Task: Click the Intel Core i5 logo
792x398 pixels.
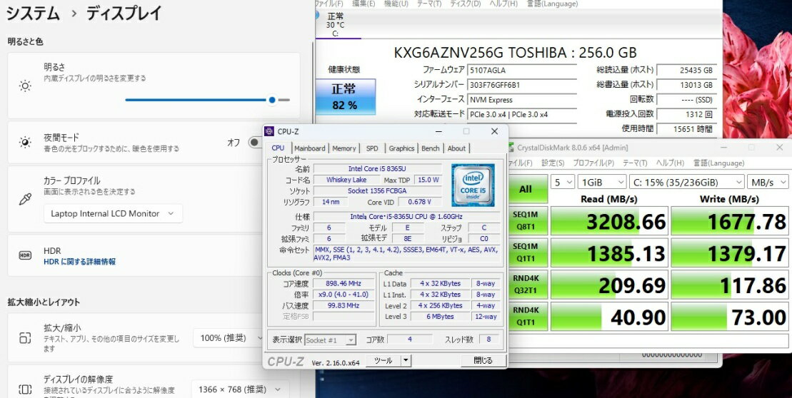Action: point(472,185)
